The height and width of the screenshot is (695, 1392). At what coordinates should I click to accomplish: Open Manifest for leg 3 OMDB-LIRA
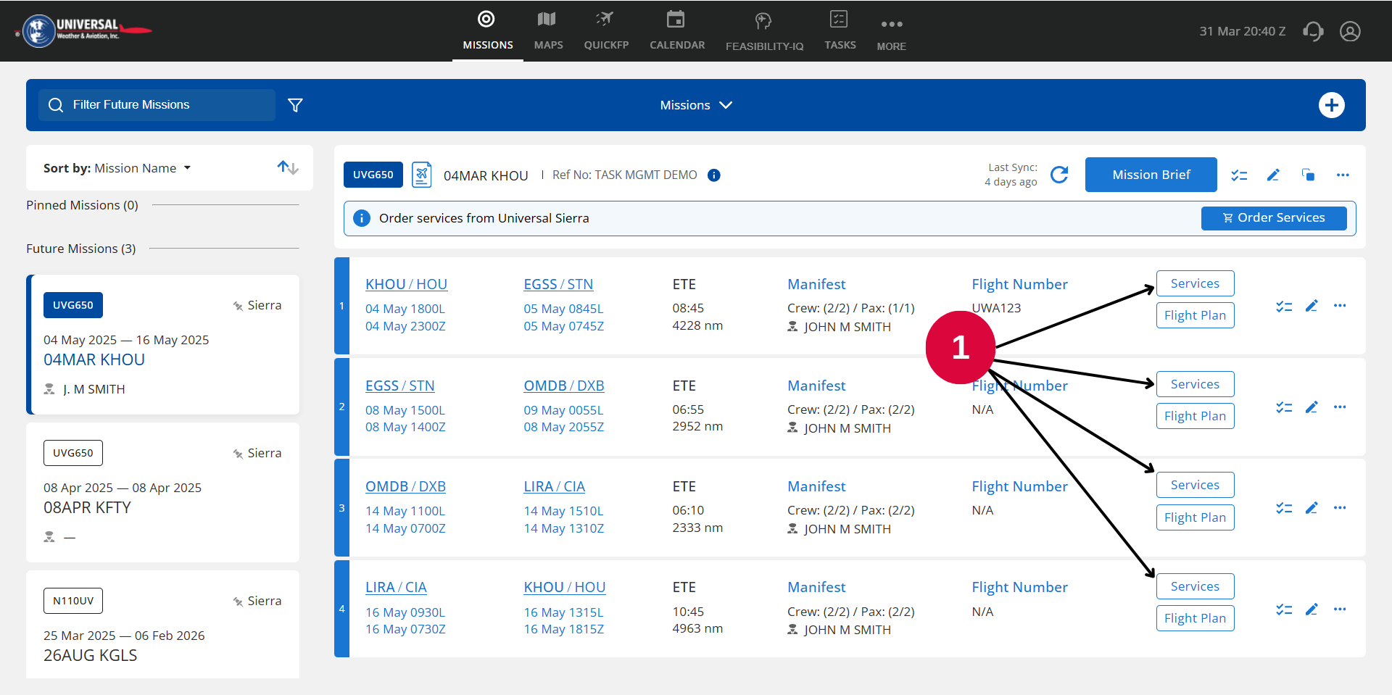point(816,486)
